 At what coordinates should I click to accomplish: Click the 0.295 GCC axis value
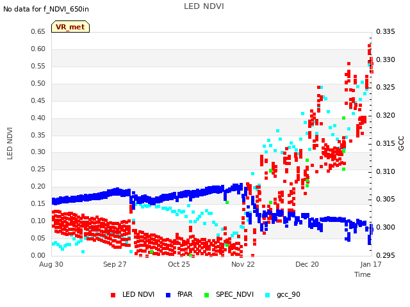(x=386, y=255)
